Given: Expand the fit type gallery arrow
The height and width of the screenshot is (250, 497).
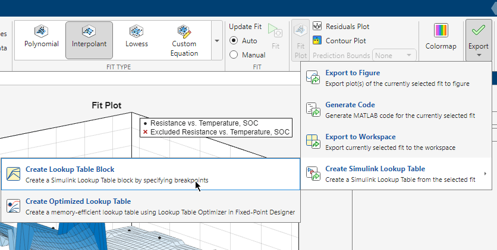Looking at the screenshot, I should (x=216, y=40).
